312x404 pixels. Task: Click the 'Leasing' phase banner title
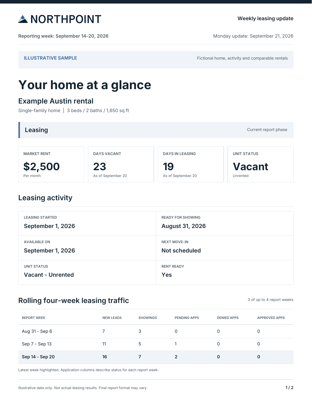(x=36, y=130)
